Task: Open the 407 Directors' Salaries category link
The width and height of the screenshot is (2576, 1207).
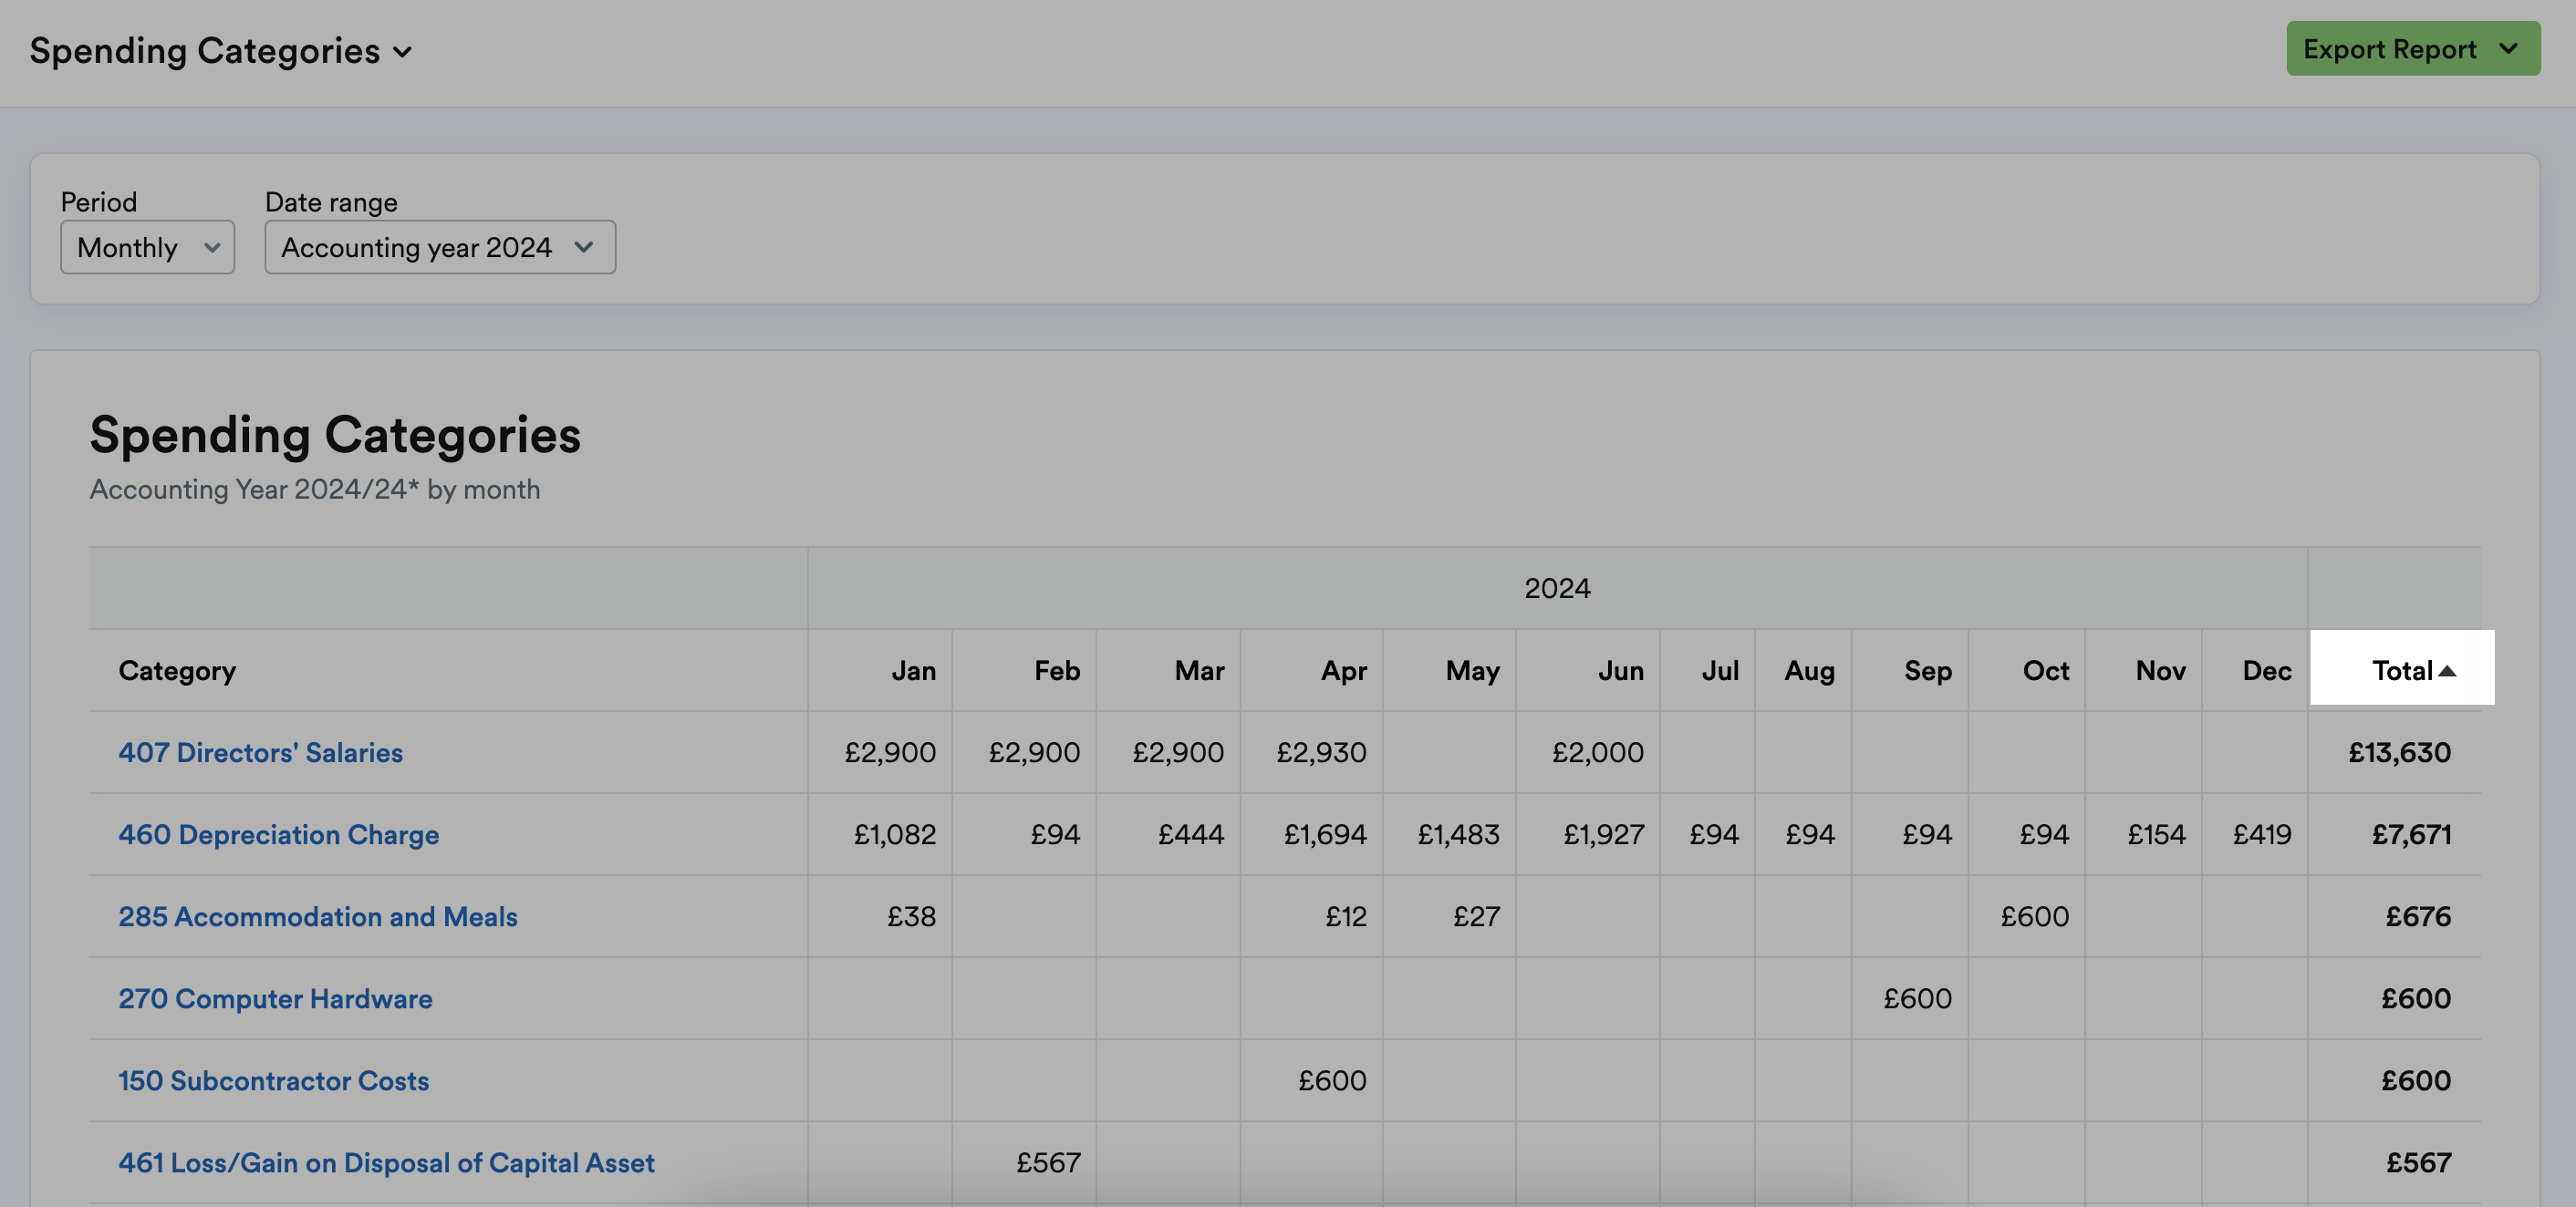Action: pos(260,752)
